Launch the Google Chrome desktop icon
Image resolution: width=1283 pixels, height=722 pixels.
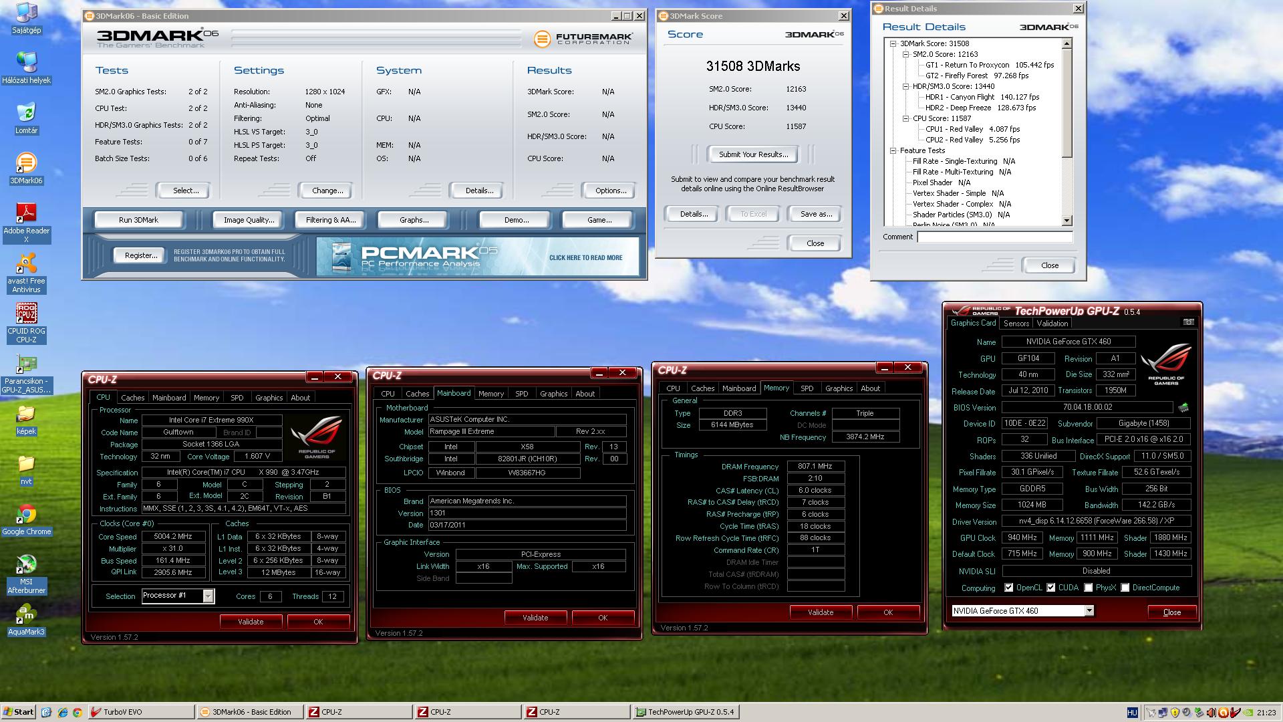(x=26, y=515)
